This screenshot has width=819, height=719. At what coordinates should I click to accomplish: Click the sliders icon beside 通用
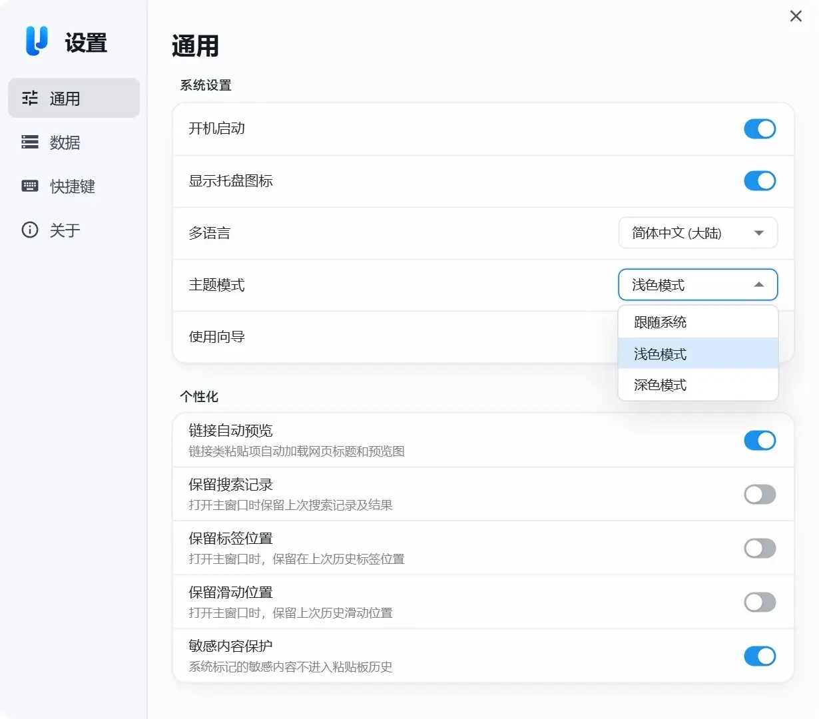pos(30,99)
